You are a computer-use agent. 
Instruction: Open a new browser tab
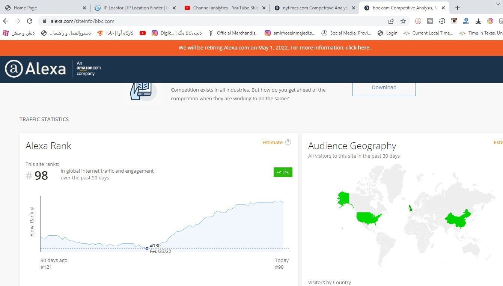[x=457, y=8]
